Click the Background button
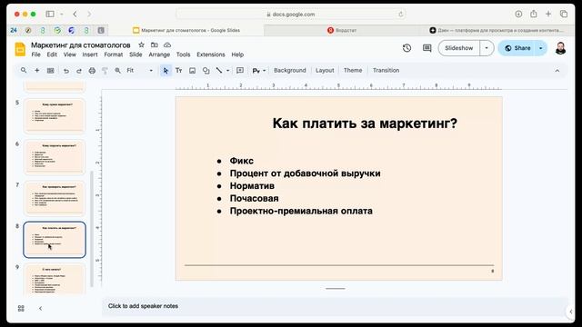 (x=290, y=71)
